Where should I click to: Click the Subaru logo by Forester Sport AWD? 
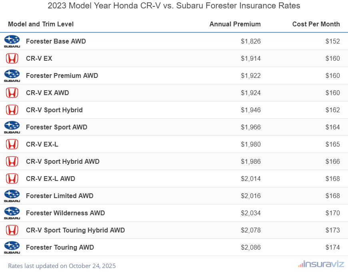(12, 127)
